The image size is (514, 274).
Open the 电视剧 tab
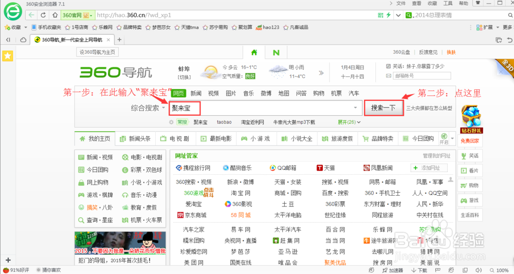click(175, 139)
